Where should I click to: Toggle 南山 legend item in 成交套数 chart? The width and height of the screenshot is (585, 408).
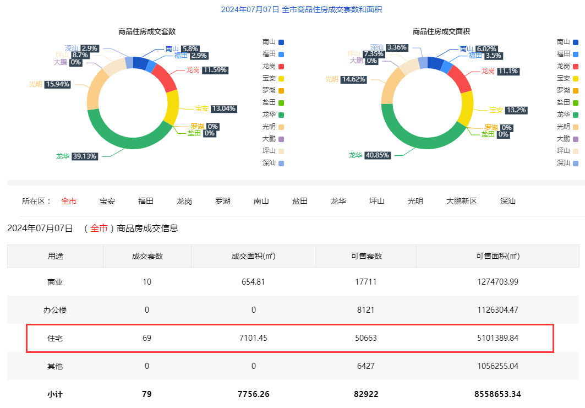(x=274, y=42)
